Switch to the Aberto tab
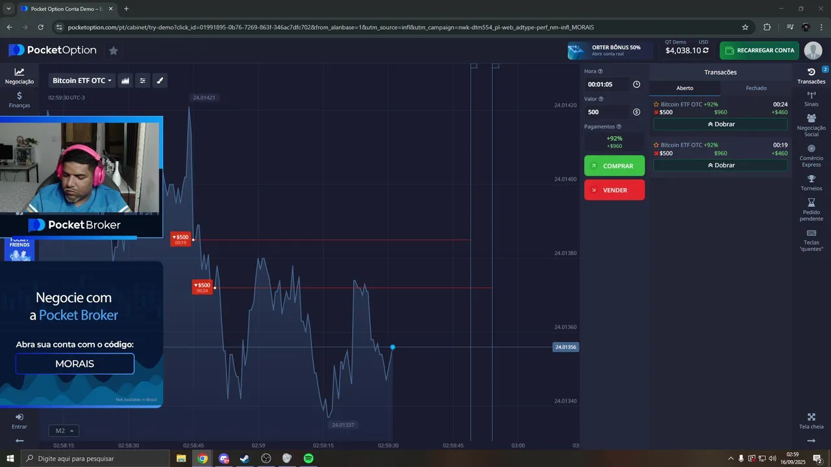831x467 pixels. (x=685, y=88)
